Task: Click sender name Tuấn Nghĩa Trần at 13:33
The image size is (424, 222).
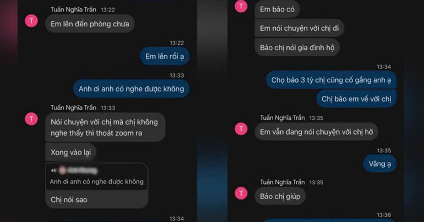Action: click(73, 107)
